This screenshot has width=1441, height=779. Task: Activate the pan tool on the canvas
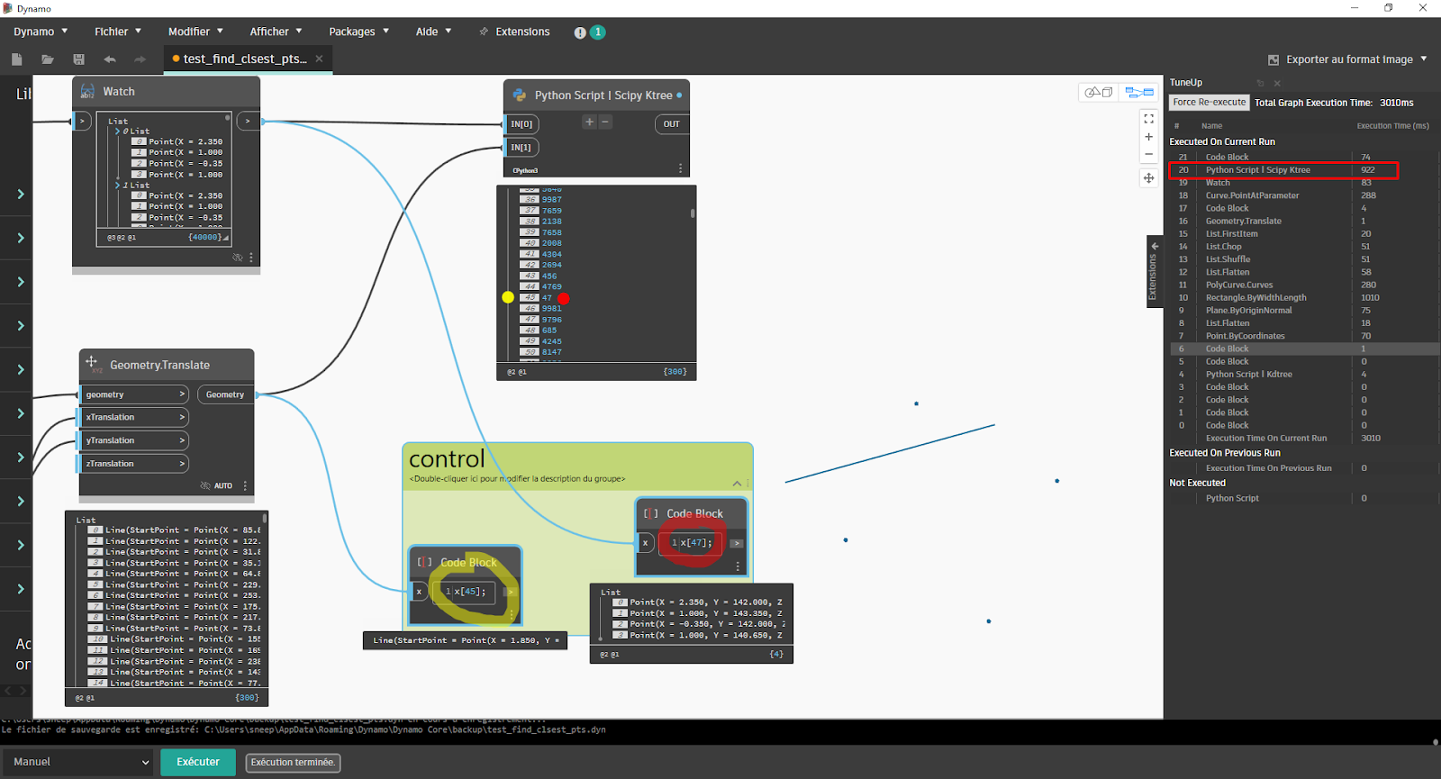pos(1148,178)
